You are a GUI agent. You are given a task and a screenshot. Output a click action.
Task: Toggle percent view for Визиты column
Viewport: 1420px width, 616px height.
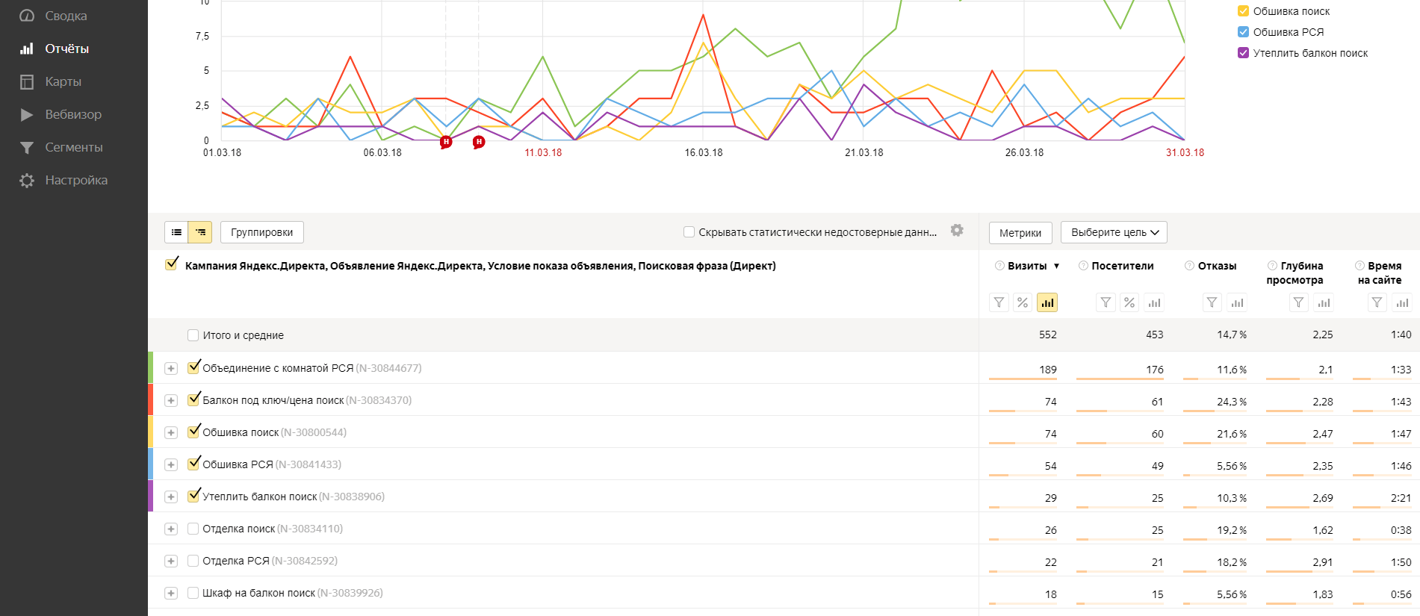pos(1023,302)
